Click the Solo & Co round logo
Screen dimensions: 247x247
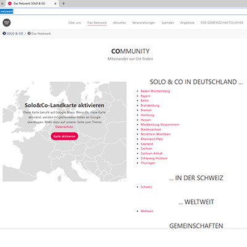[7, 23]
